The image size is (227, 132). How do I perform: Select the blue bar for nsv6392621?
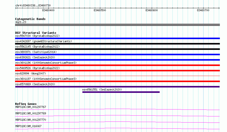point(117,60)
